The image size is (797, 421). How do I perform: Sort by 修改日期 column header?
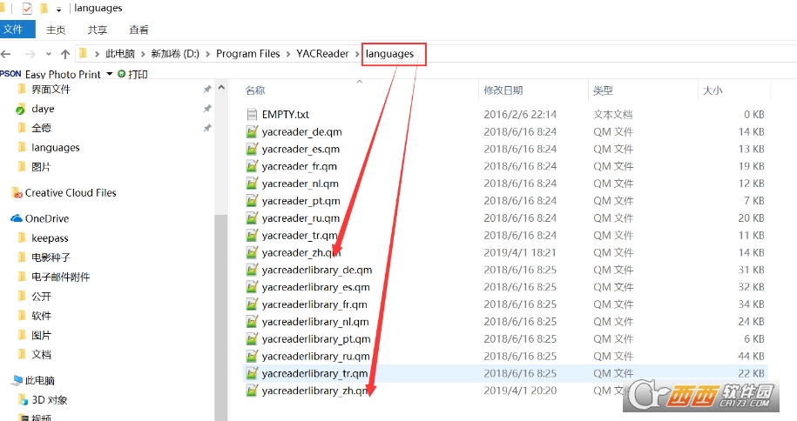[x=503, y=90]
